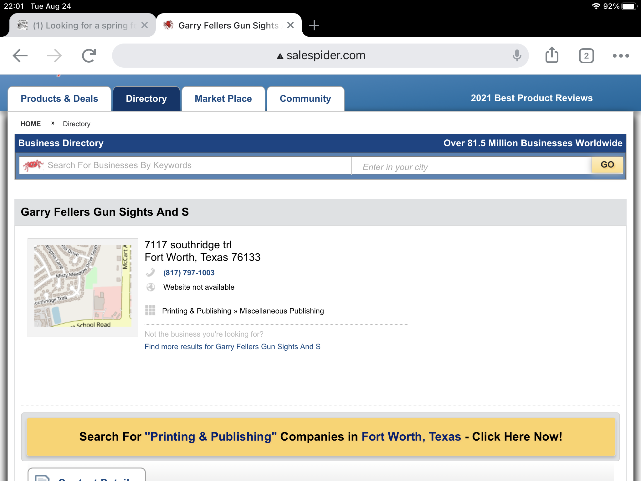This screenshot has width=641, height=481.
Task: Click the red spider logo in search box
Action: [x=33, y=165]
